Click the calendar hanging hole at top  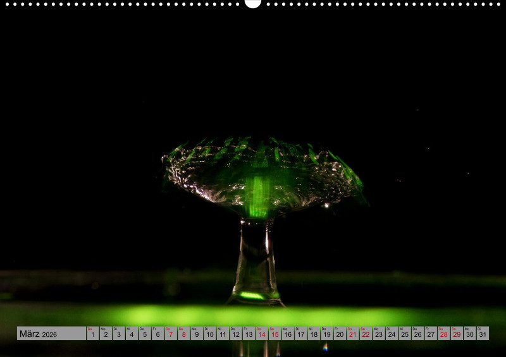click(x=253, y=3)
